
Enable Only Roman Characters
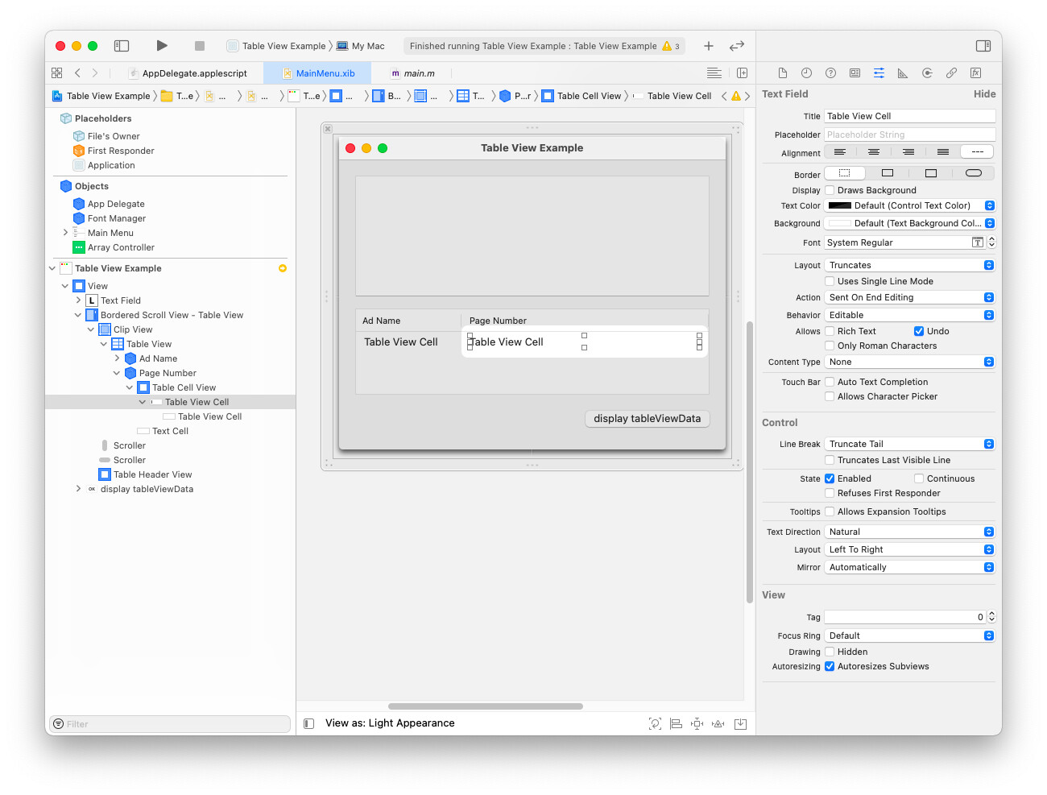[x=830, y=346]
